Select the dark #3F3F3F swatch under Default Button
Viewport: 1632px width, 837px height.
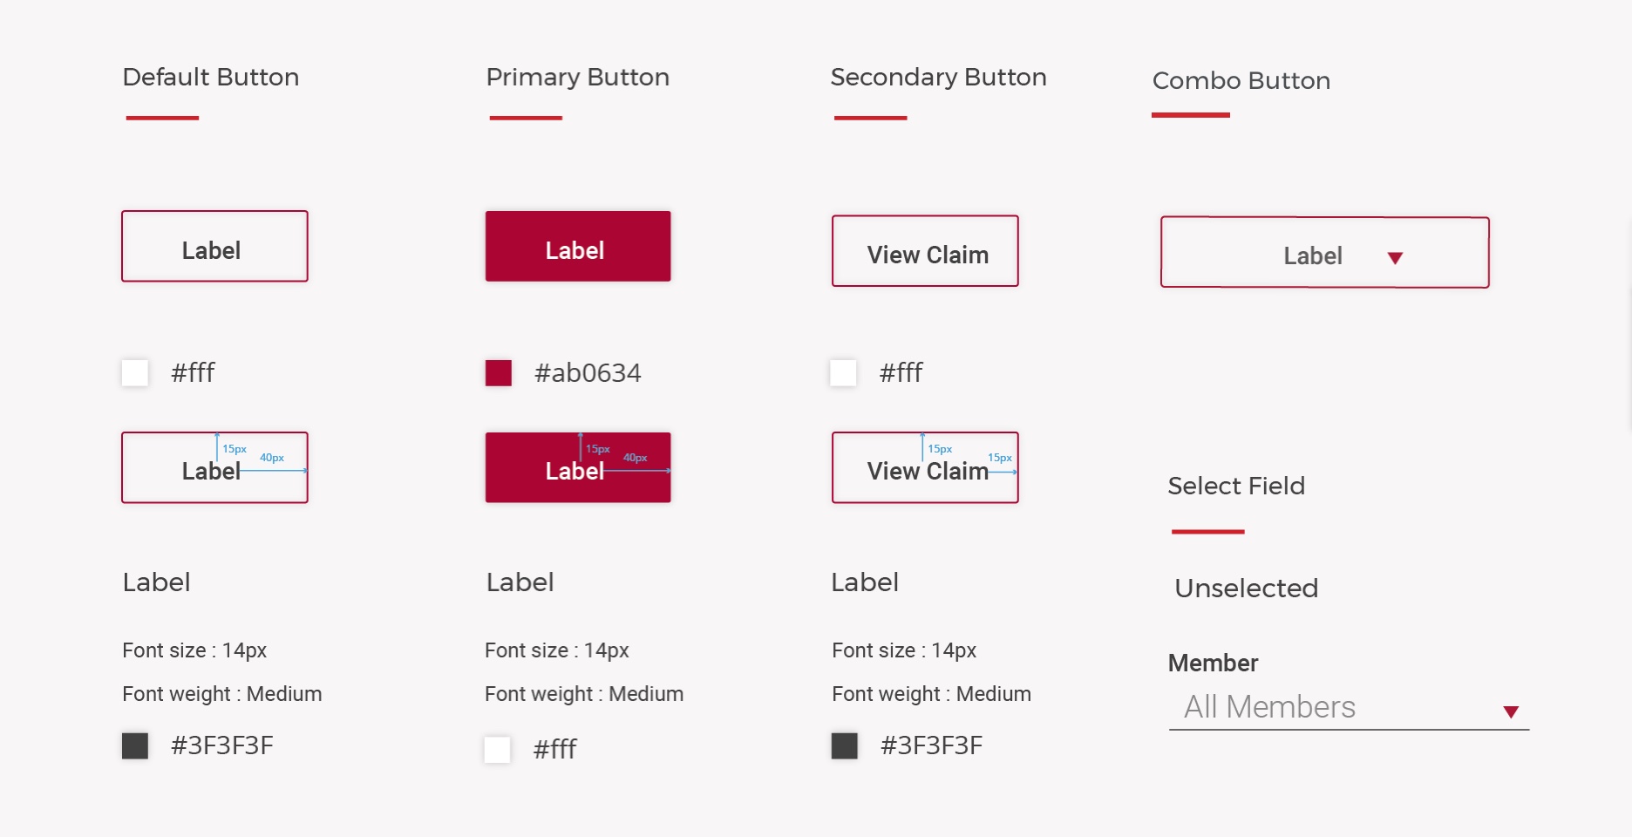click(135, 745)
